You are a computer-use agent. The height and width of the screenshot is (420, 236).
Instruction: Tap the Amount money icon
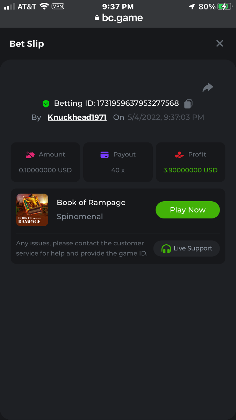coord(30,155)
